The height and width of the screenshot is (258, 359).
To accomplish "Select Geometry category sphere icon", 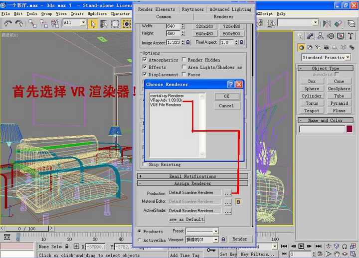I will [301, 47].
